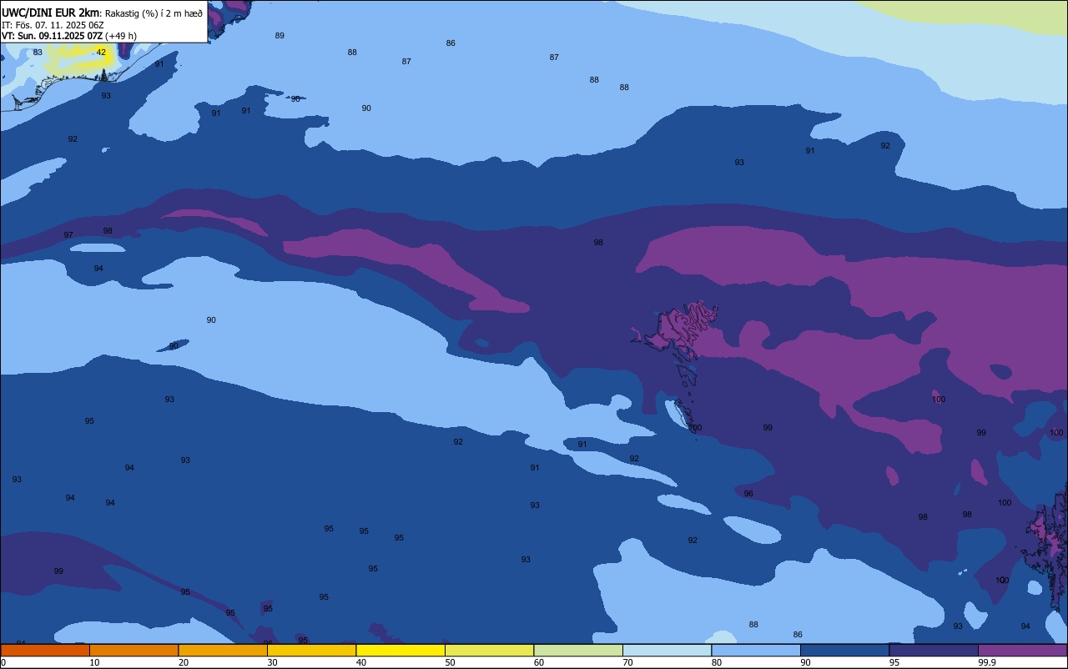Click the "89" humidity value on the map
The height and width of the screenshot is (669, 1068).
tap(280, 35)
